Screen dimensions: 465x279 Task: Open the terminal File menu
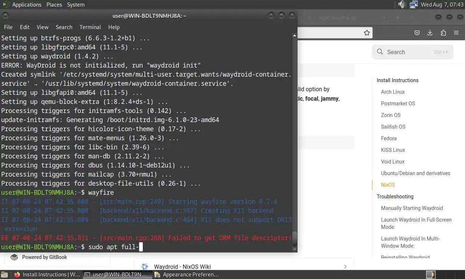(x=8, y=27)
